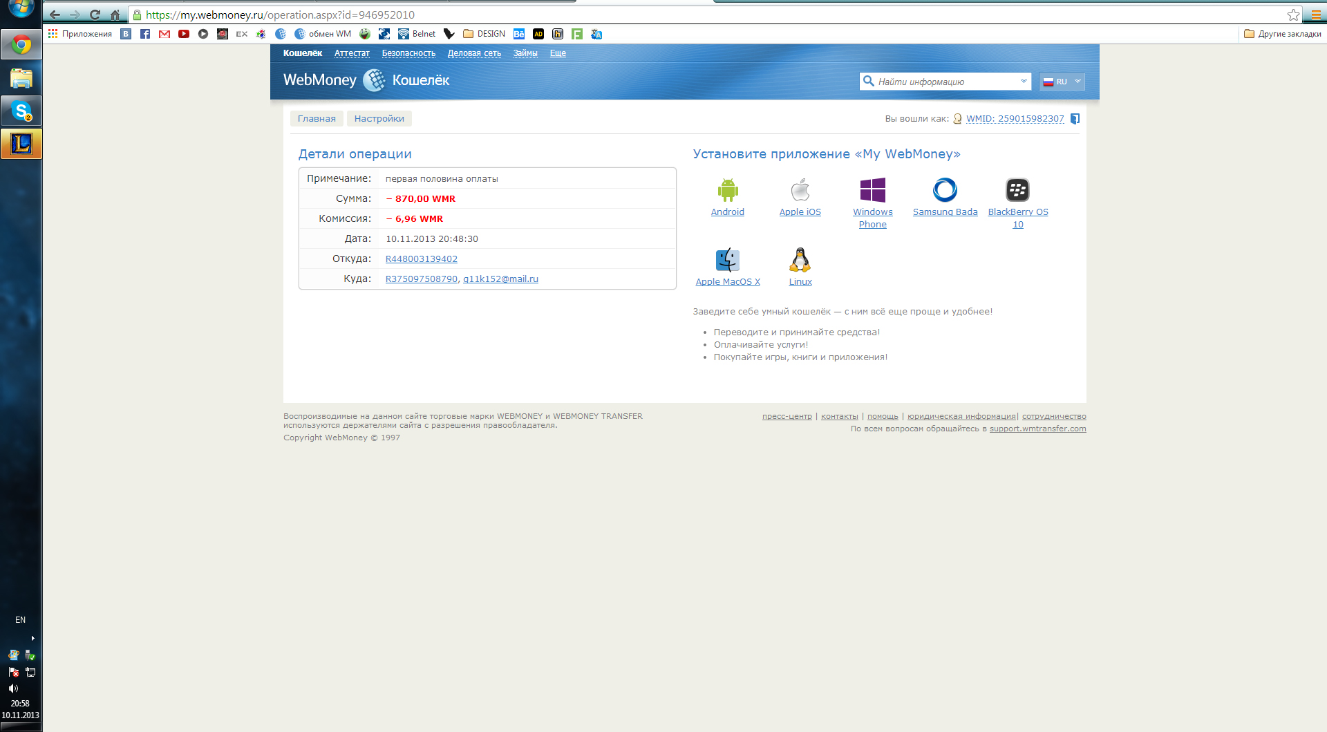Open the Кошелёк top menu item
Viewport: 1327px width, 732px height.
point(303,53)
